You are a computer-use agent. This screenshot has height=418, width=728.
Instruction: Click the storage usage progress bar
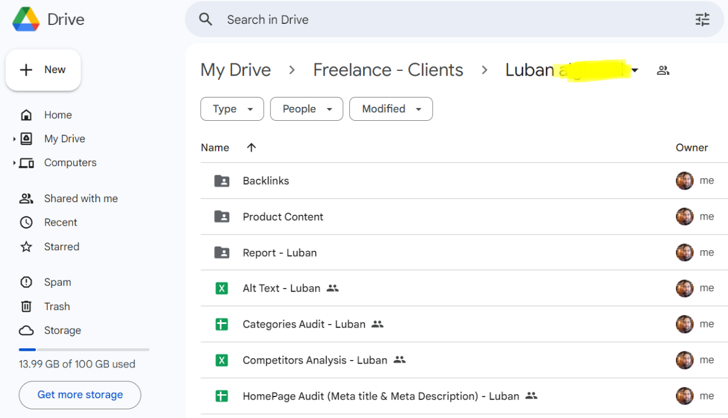(84, 349)
